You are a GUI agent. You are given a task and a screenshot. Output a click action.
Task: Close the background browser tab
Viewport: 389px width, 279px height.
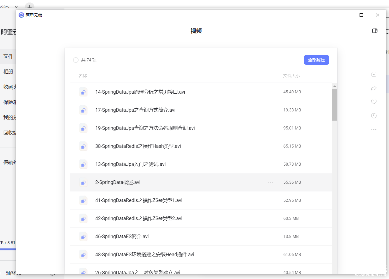coord(16,7)
